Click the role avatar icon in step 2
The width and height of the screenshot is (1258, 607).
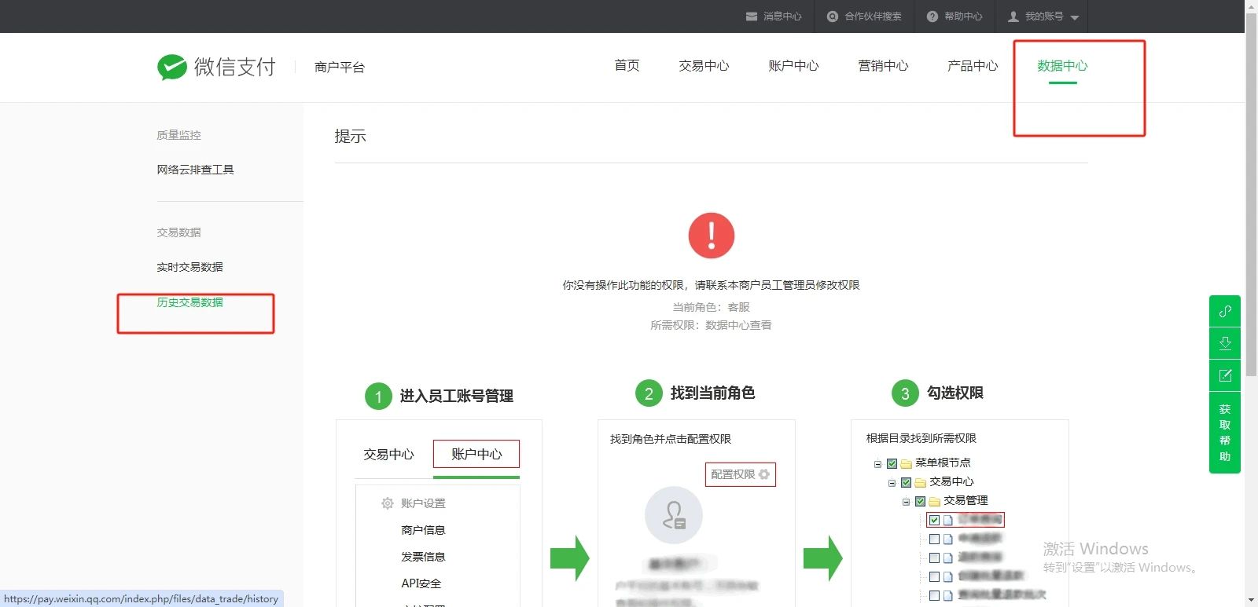point(674,515)
